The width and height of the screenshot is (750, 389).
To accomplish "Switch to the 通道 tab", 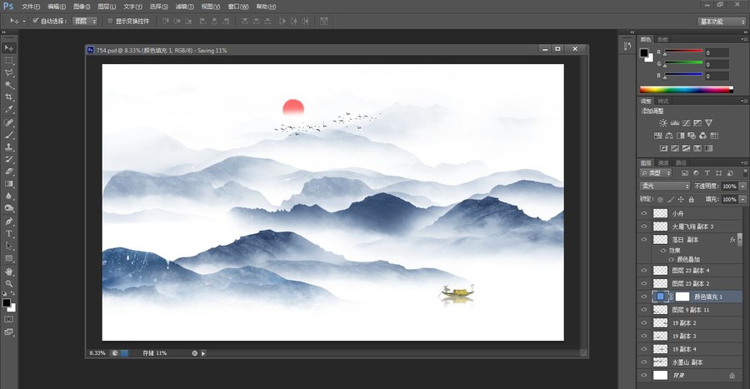I will tap(663, 163).
